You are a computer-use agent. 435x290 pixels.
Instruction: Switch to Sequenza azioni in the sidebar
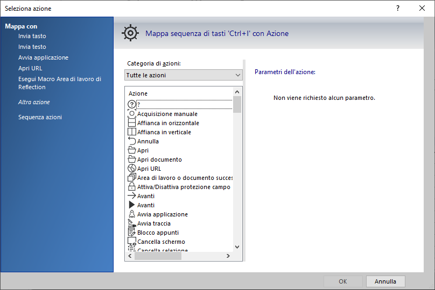pyautogui.click(x=40, y=117)
